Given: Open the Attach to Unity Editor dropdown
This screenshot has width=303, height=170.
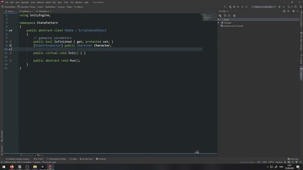Looking at the screenshot, I should tap(263, 7).
